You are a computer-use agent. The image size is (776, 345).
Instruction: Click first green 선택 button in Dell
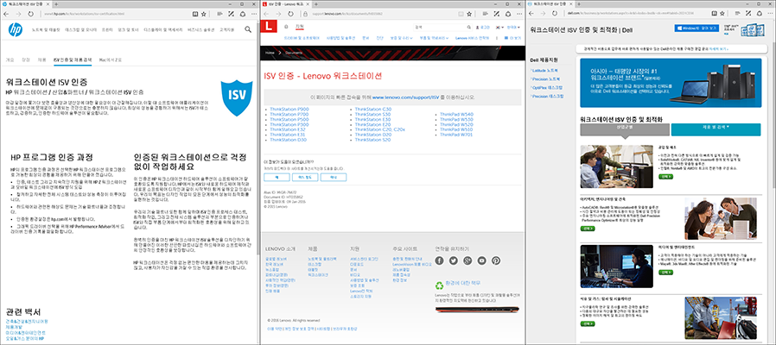click(x=665, y=176)
